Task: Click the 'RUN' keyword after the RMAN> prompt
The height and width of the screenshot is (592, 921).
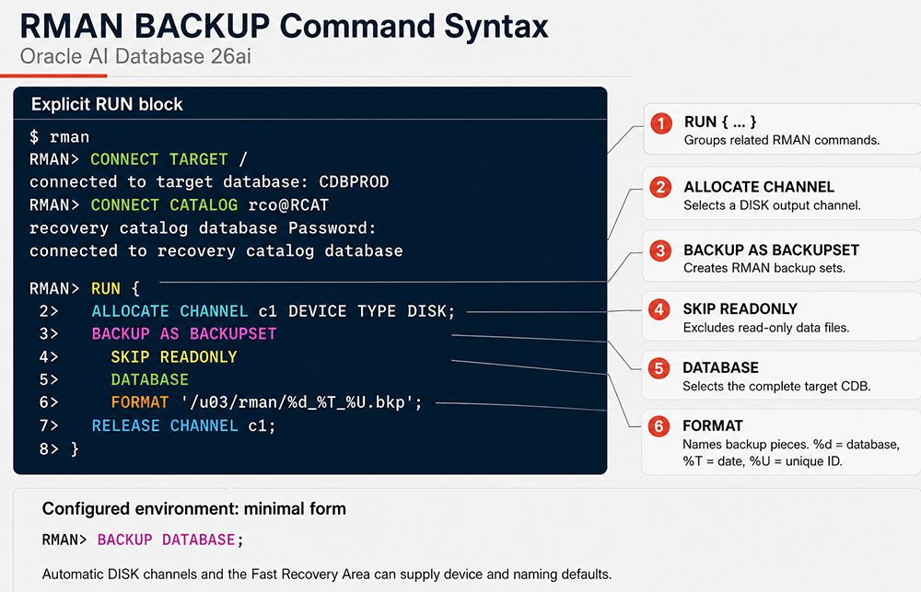Action: coord(106,289)
